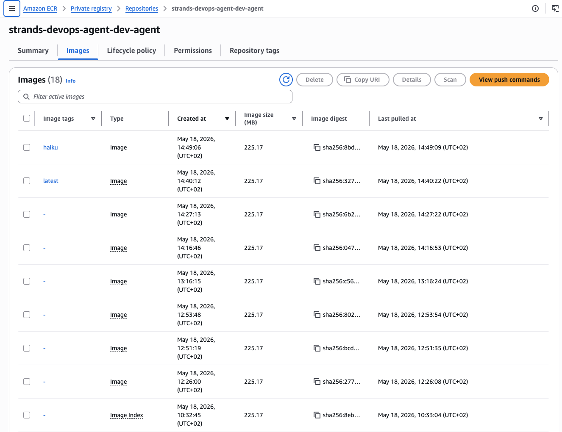
Task: Toggle the select-all images checkbox
Action: click(x=27, y=118)
